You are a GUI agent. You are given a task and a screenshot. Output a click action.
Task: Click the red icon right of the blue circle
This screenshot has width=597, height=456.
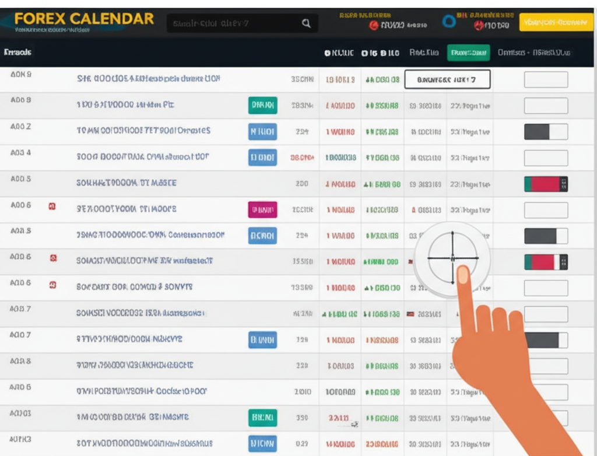(x=479, y=25)
